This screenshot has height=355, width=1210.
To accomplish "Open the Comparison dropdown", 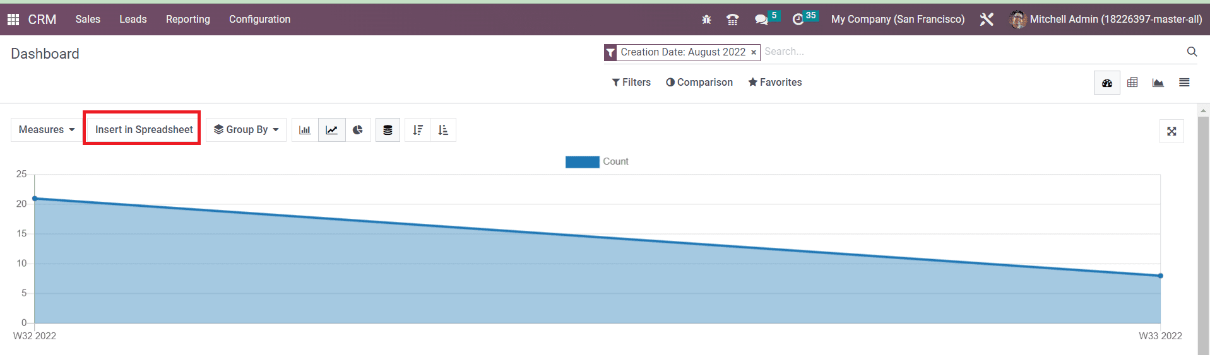I will click(699, 83).
